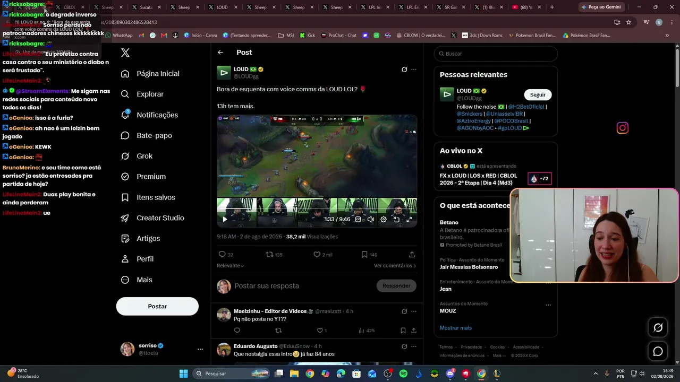This screenshot has width=680, height=382.
Task: Open Notificações in the sidebar
Action: pos(149,115)
